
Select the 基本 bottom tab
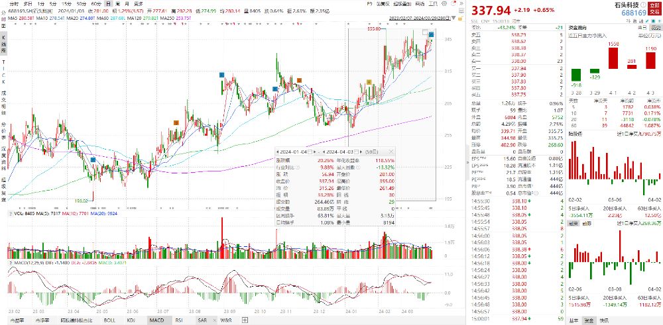pos(573,320)
